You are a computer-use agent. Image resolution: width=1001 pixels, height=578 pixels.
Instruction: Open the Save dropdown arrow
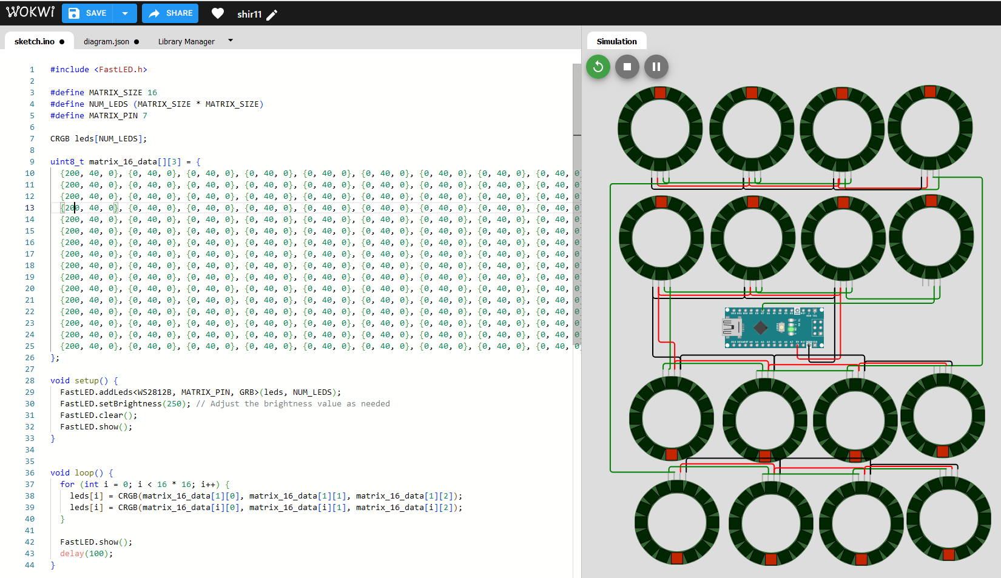[125, 13]
